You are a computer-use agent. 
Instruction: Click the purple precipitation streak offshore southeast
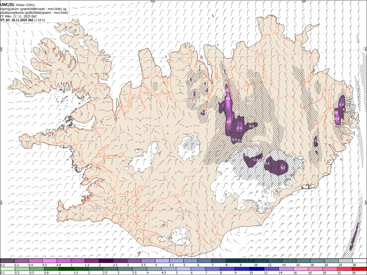tap(354, 237)
